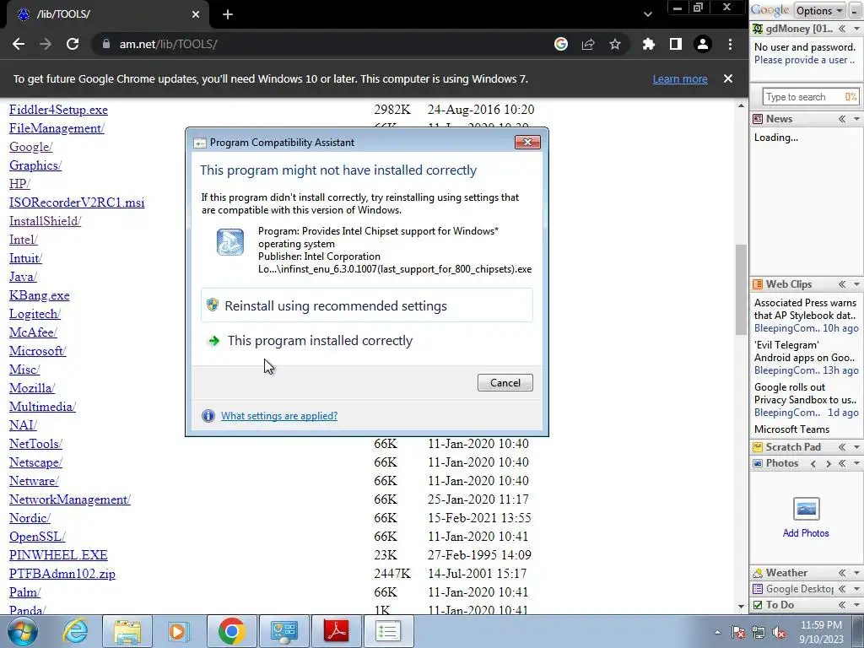Viewport: 864px width, 648px height.
Task: Show previous photo in Photos gadget
Action: point(813,463)
